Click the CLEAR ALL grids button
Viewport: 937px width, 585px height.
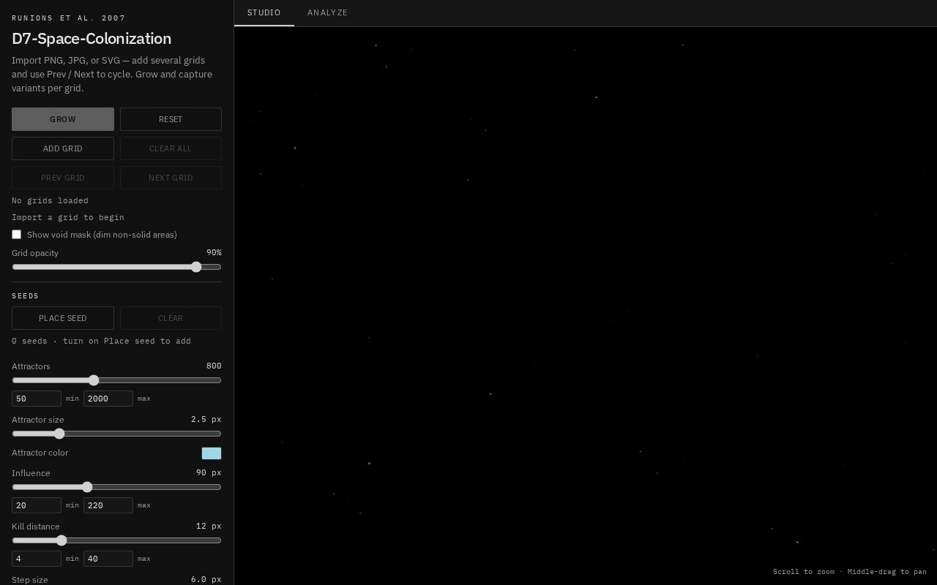point(171,148)
